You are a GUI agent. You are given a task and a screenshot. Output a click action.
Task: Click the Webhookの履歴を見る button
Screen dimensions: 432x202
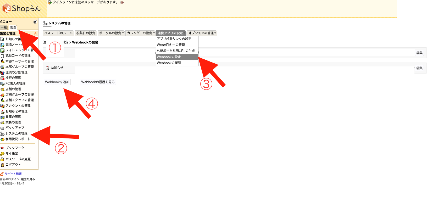(x=98, y=82)
